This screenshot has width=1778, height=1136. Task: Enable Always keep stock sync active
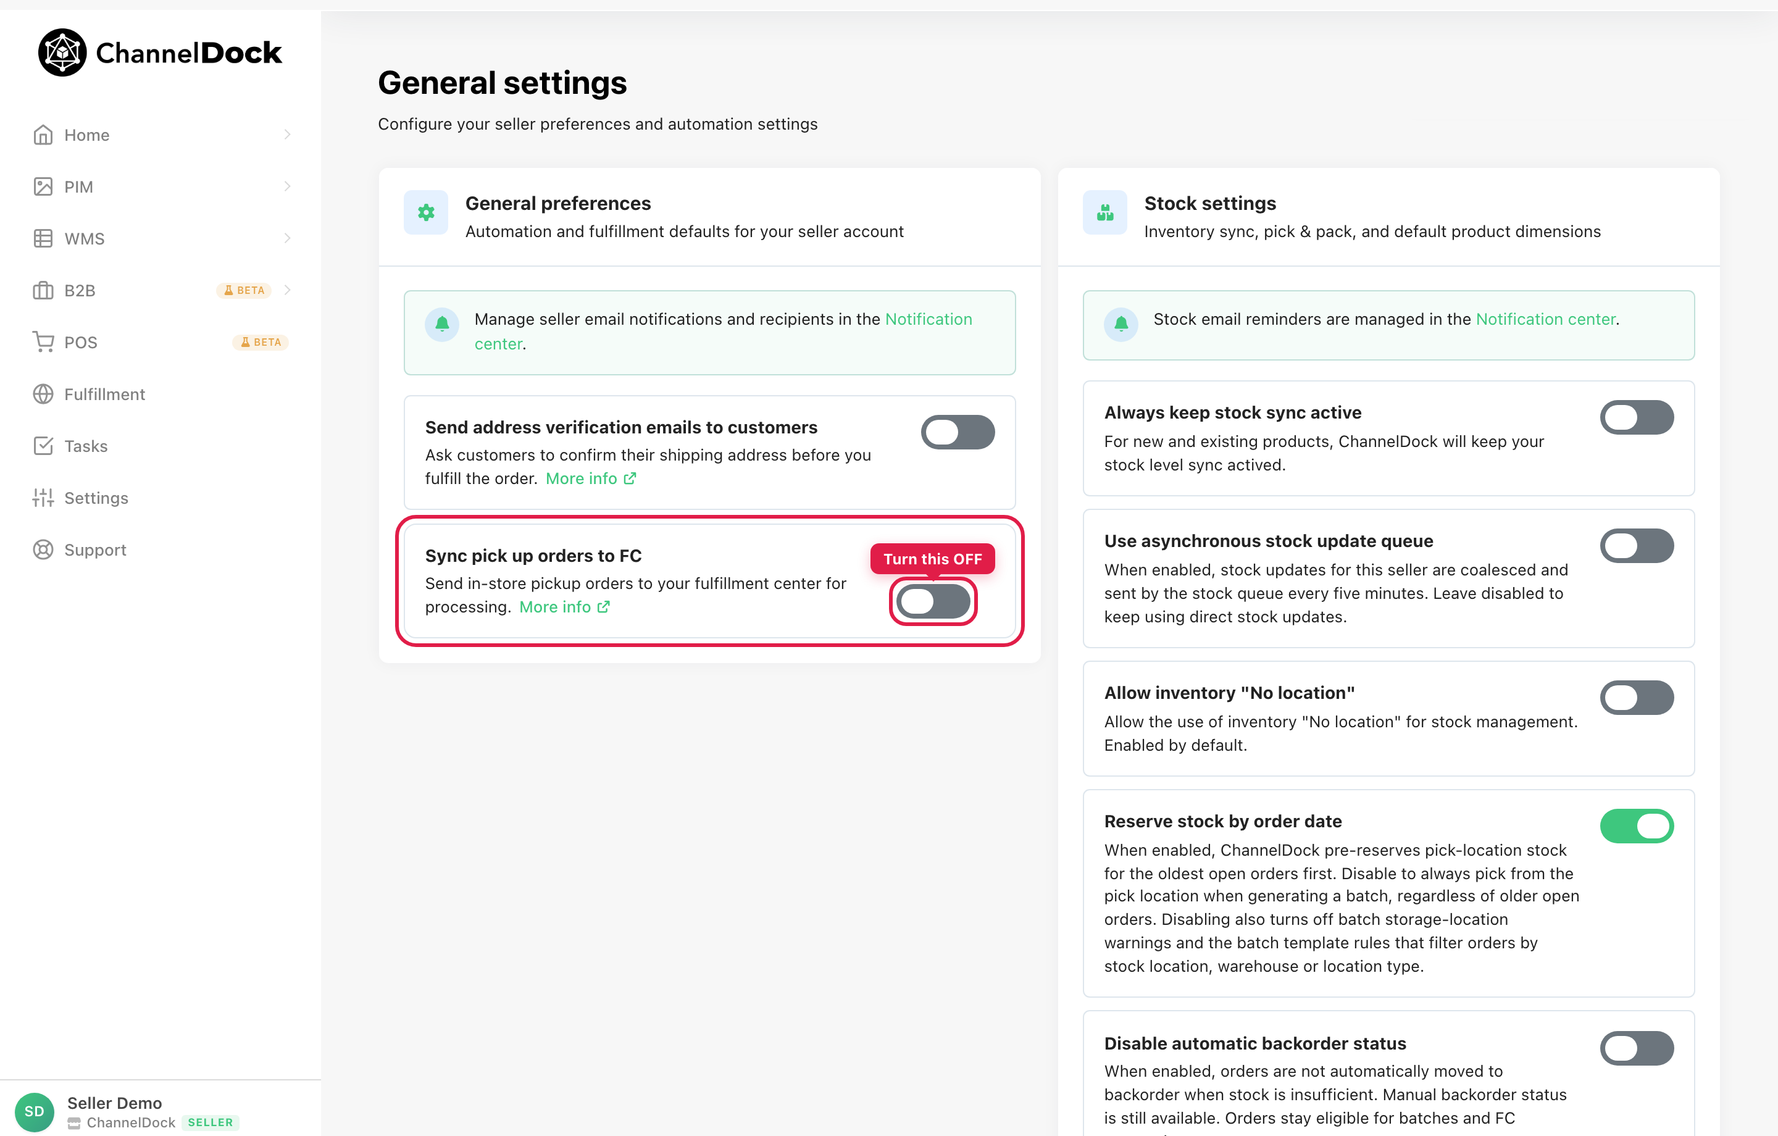tap(1636, 417)
